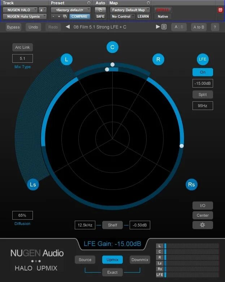Click the -15.00dB LFE gain field
Screen dimensions: 225x282
203,83
